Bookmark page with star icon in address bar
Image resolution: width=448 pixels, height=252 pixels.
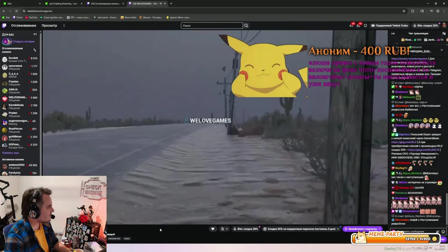404,11
